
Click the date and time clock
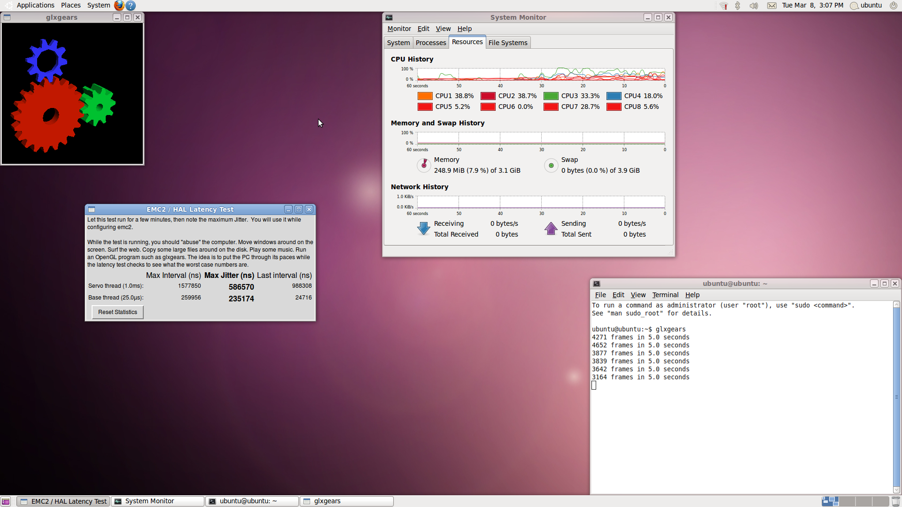point(813,6)
